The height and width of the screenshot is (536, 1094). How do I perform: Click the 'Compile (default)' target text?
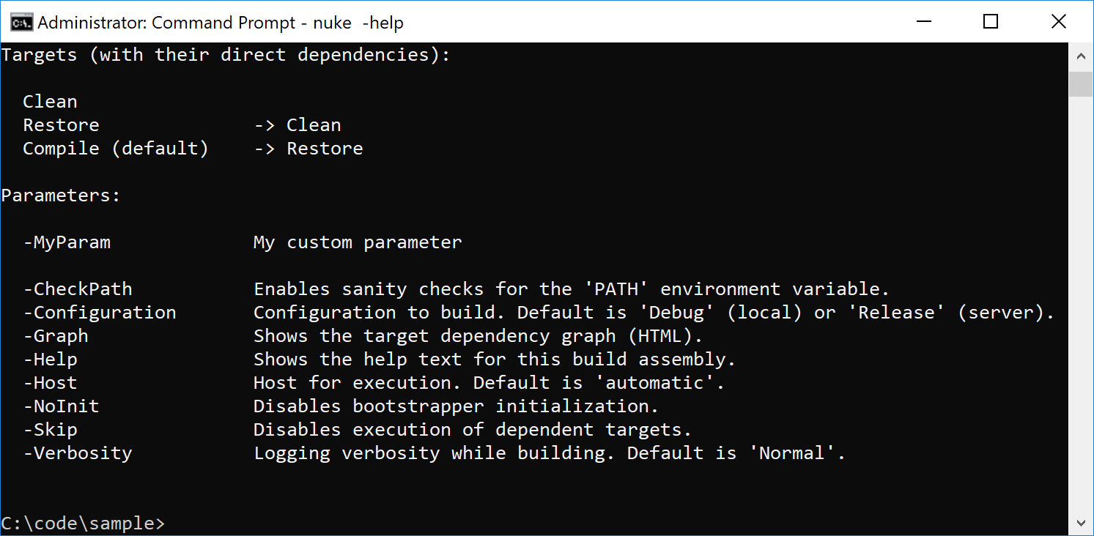pos(116,149)
